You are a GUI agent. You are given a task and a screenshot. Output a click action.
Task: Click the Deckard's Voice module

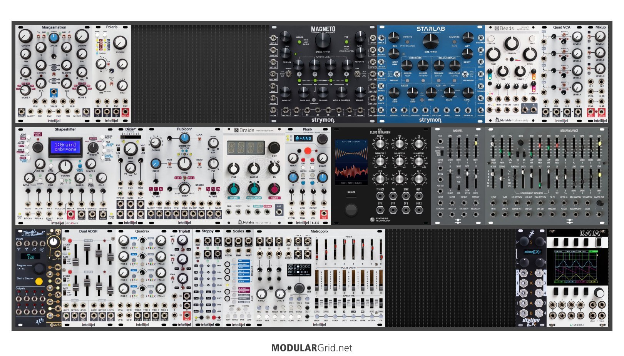pyautogui.click(x=547, y=176)
